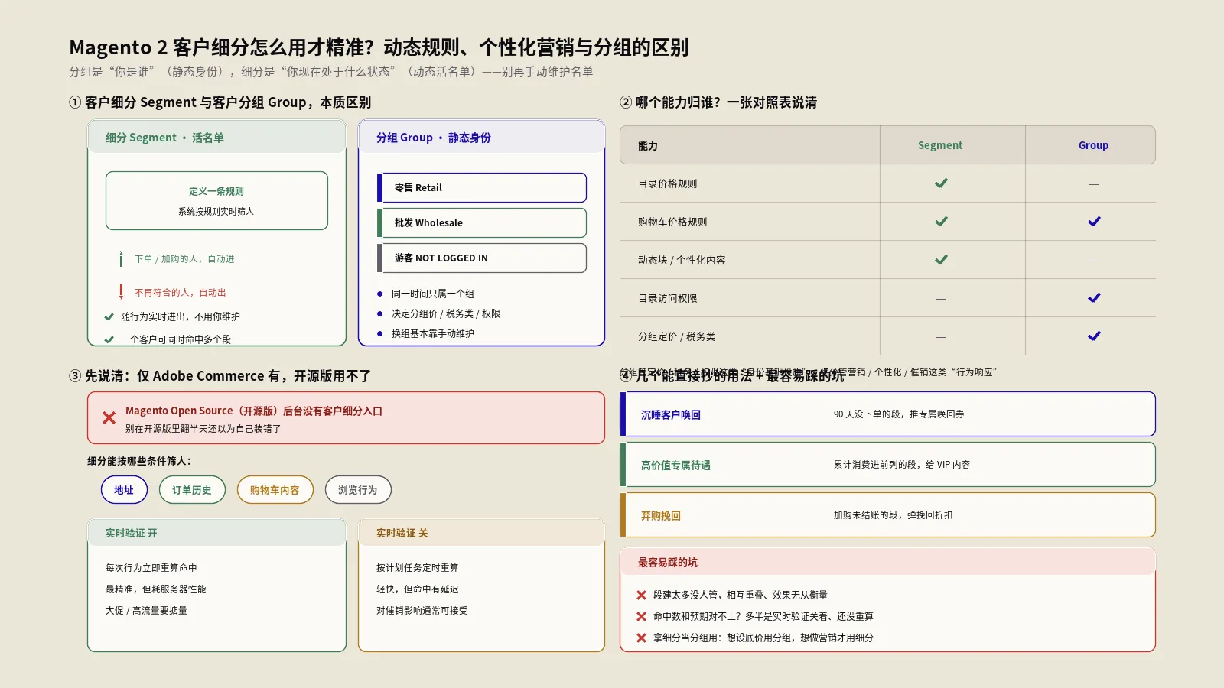The image size is (1224, 688).
Task: Click the green marker beside 下单 / 加购的人
Action: pos(121,259)
